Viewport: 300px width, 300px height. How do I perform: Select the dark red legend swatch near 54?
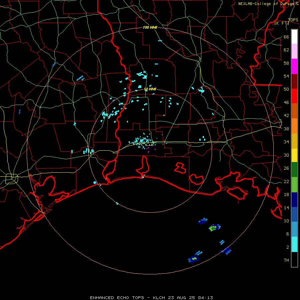pyautogui.click(x=294, y=81)
